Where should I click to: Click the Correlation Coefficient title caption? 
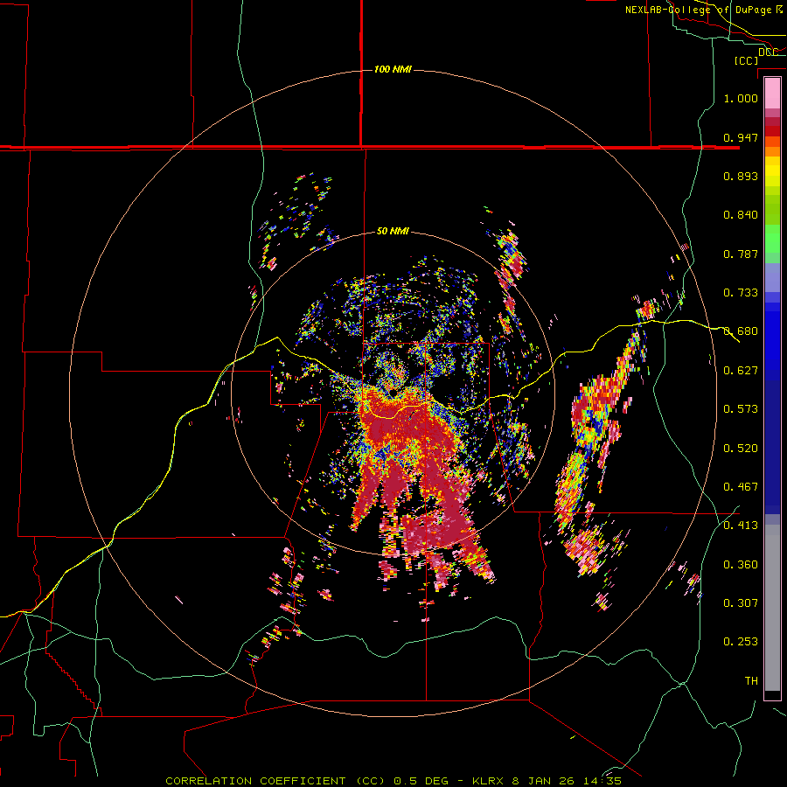[393, 781]
